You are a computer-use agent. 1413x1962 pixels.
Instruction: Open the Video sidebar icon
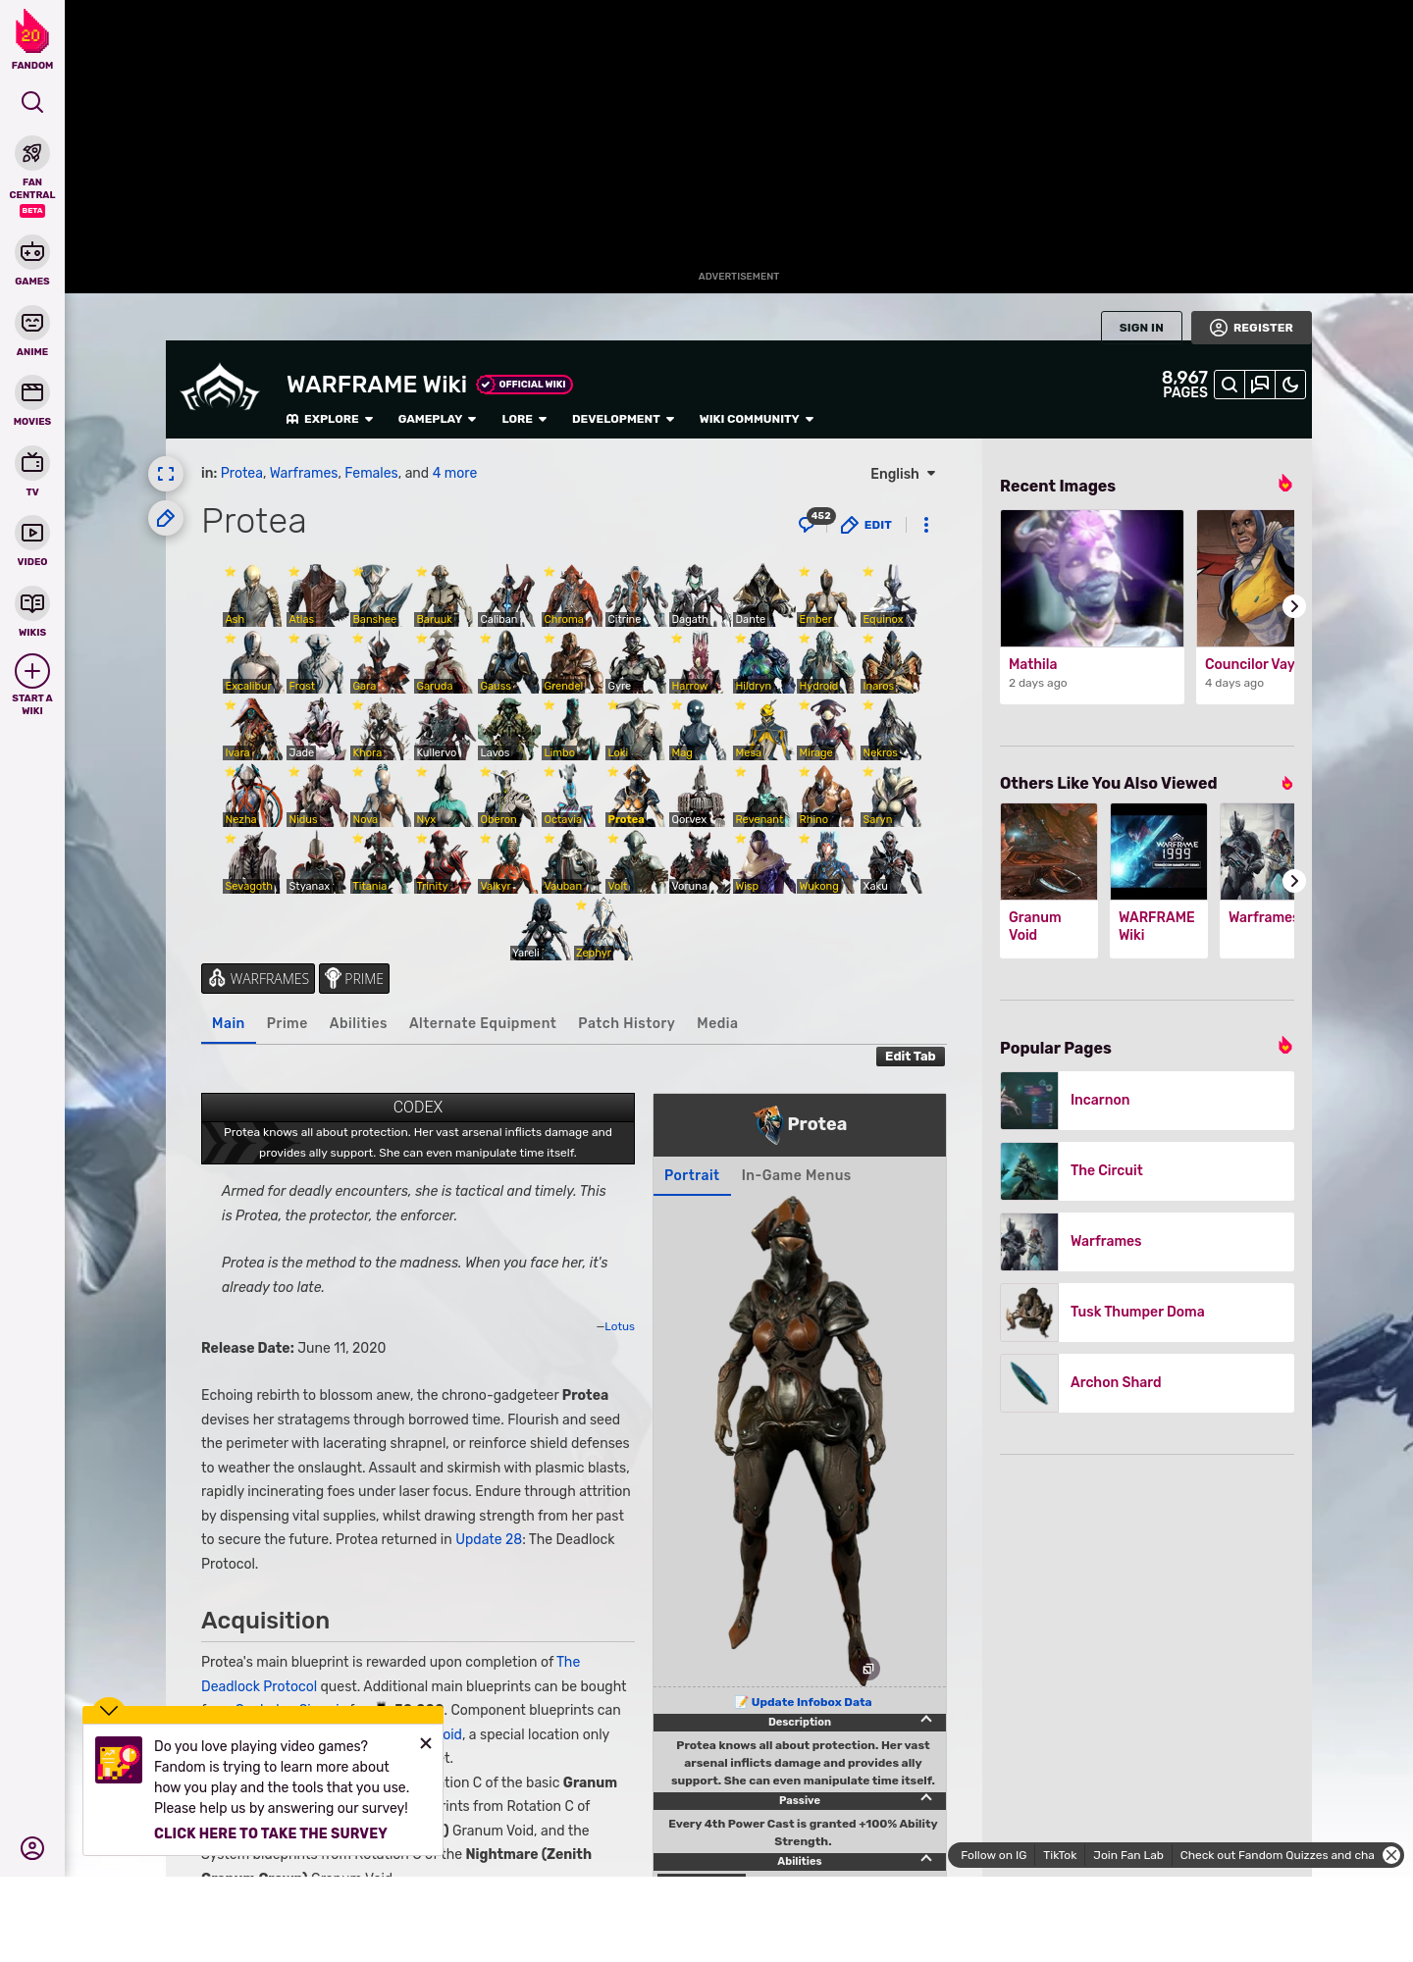tap(32, 533)
